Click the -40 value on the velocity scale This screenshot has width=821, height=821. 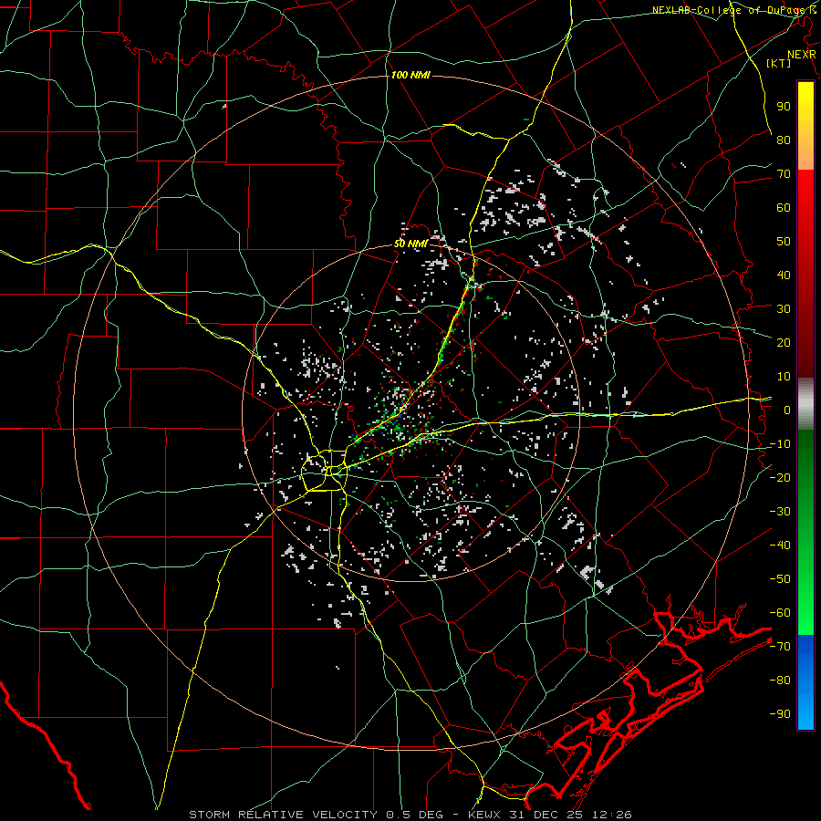780,546
